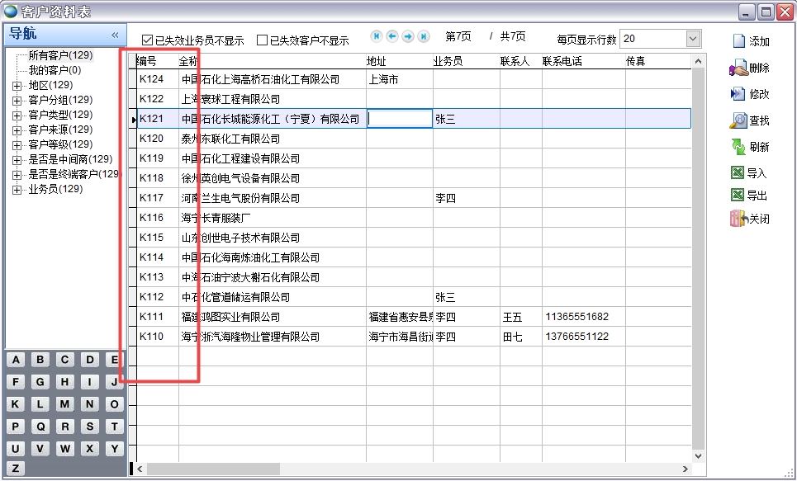Select 我的客户(0) in navigation tree
The image size is (797, 481).
(55, 70)
